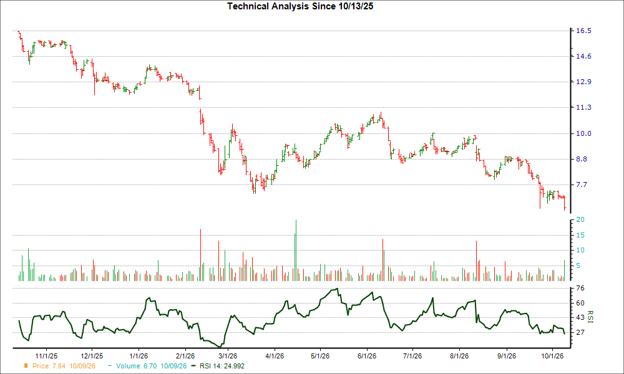Click the 5/1/26 date label

point(320,356)
